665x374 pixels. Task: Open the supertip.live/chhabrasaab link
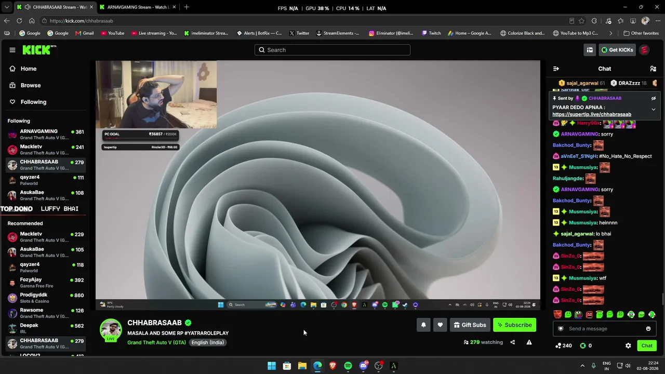(x=592, y=114)
